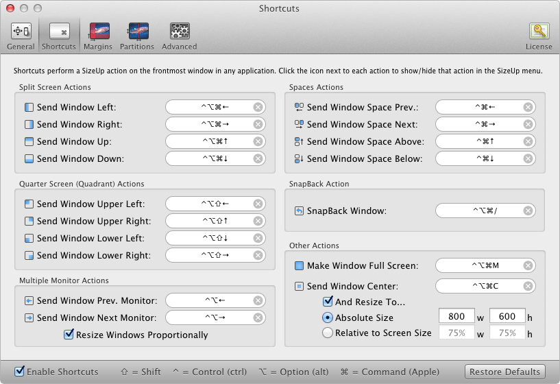This screenshot has height=384, width=560.
Task: Click the Send Window Space Next icon
Action: tap(299, 125)
